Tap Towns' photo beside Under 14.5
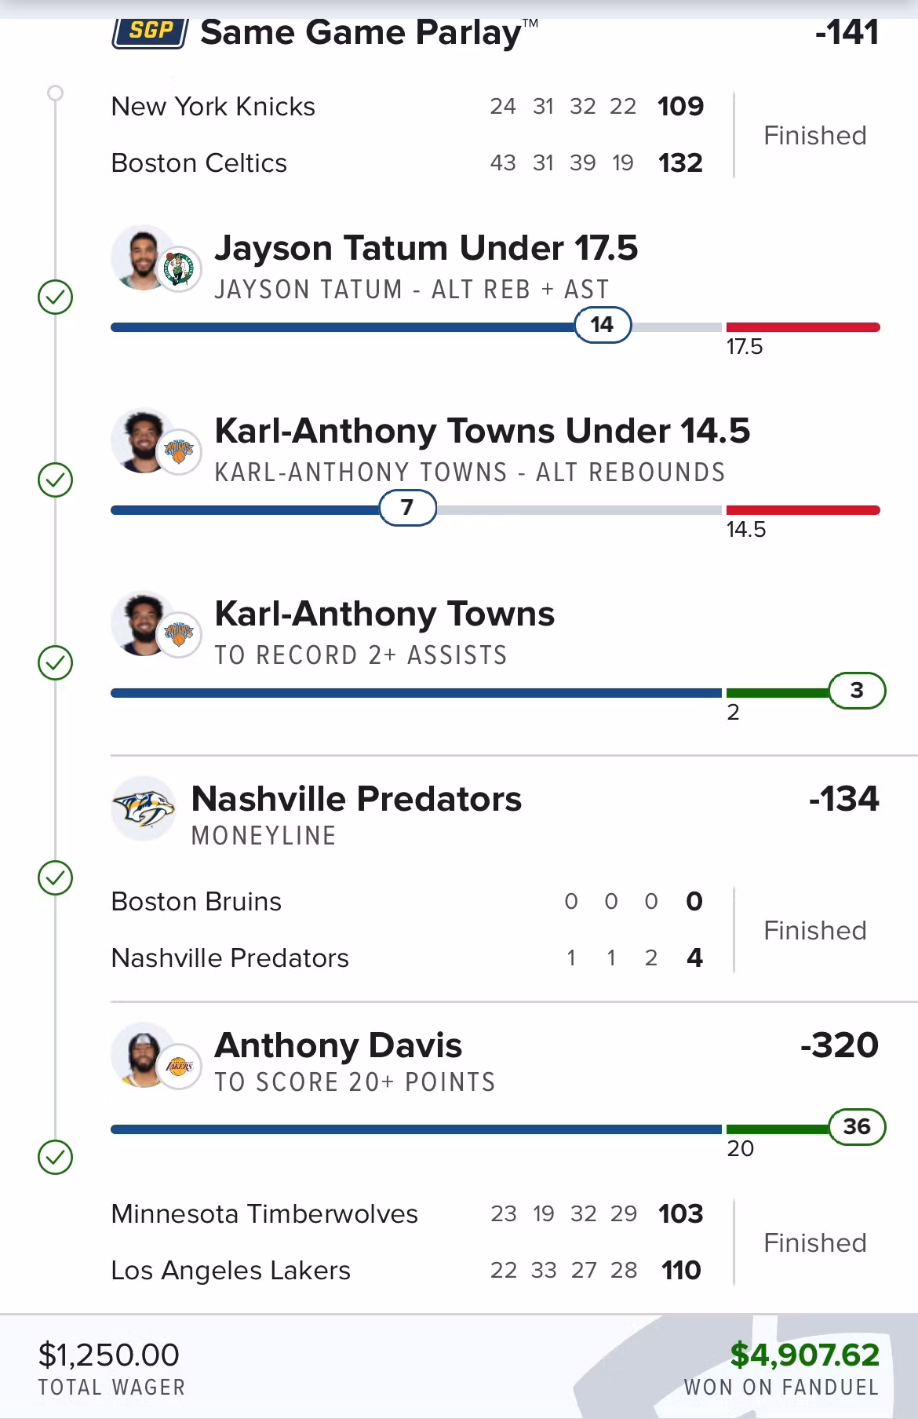 [x=143, y=440]
